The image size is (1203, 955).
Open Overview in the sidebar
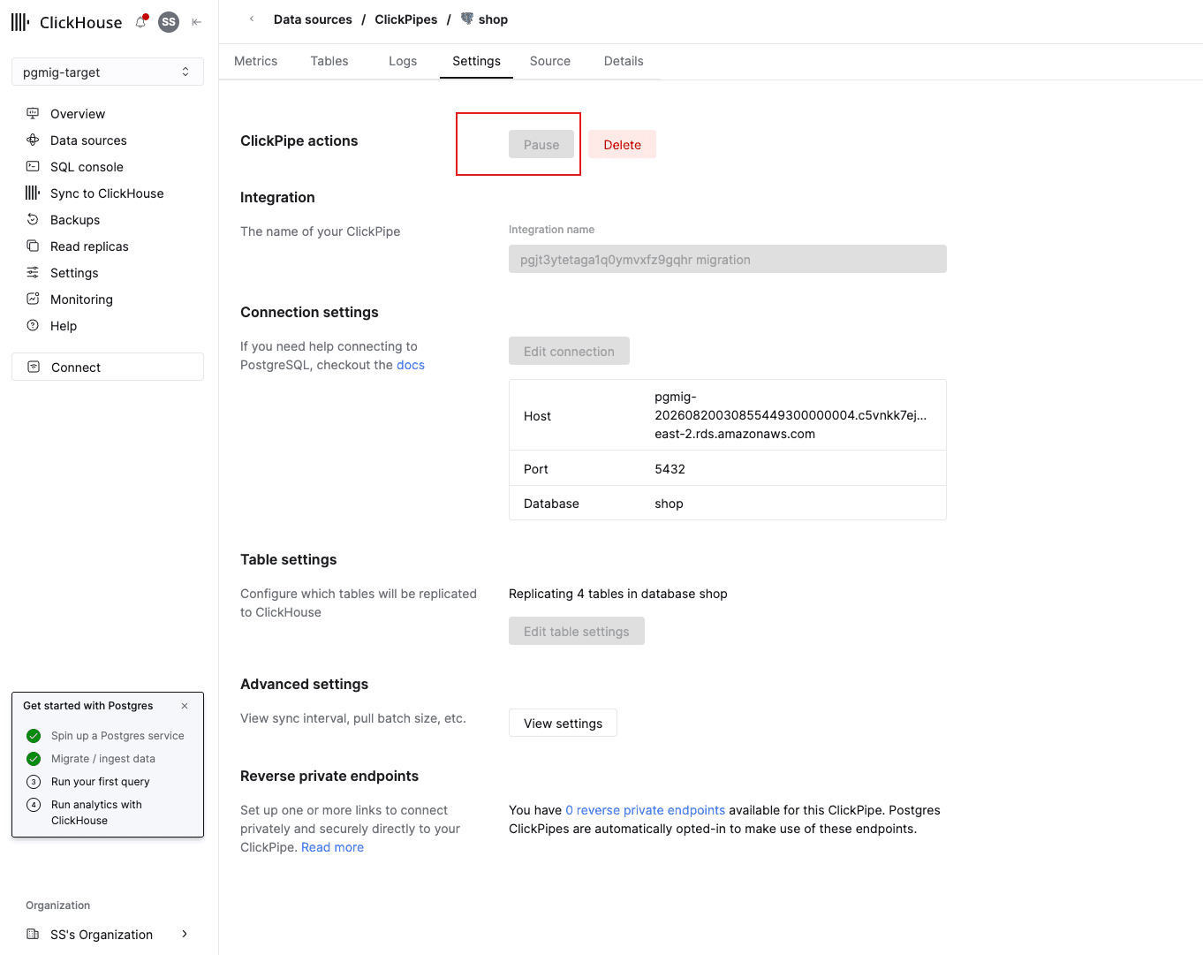pos(78,114)
